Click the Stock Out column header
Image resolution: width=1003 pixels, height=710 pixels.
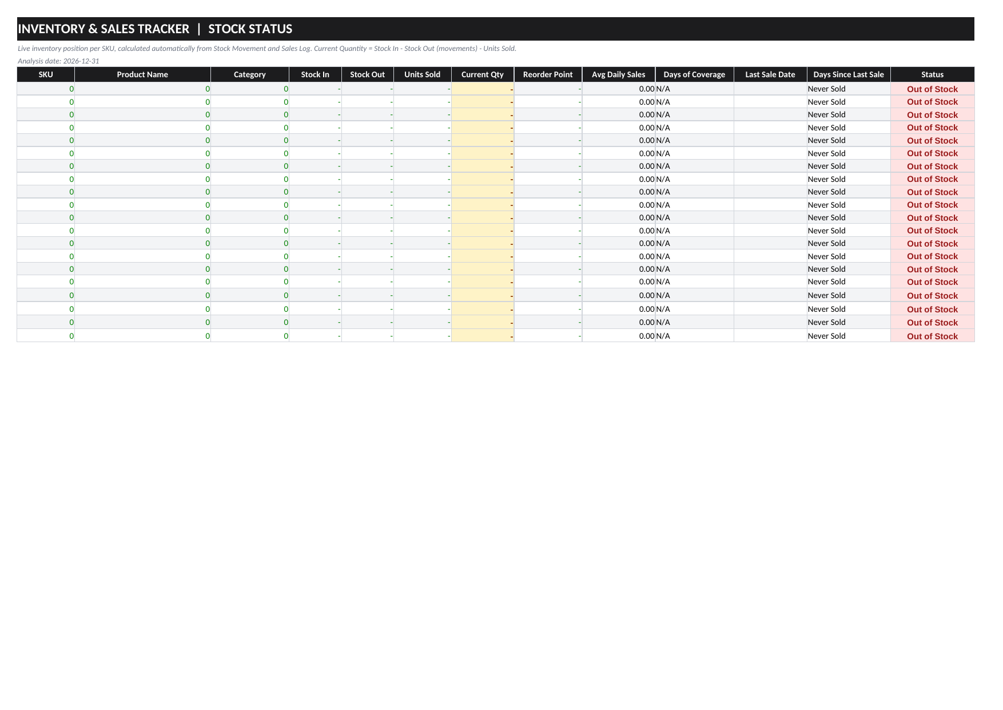click(x=368, y=74)
